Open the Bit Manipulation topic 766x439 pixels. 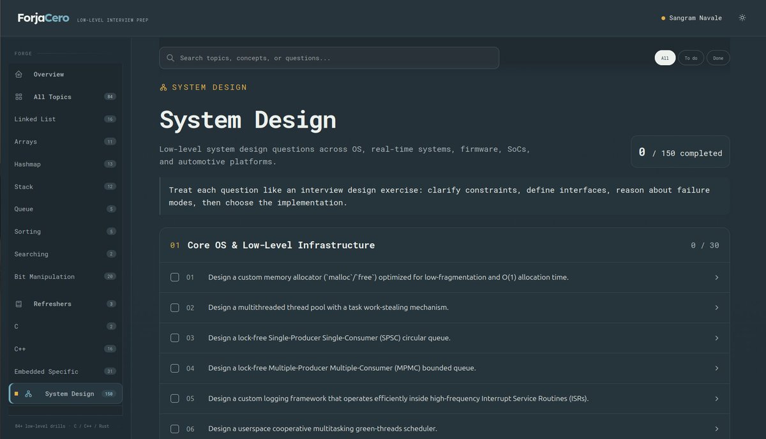pos(65,277)
